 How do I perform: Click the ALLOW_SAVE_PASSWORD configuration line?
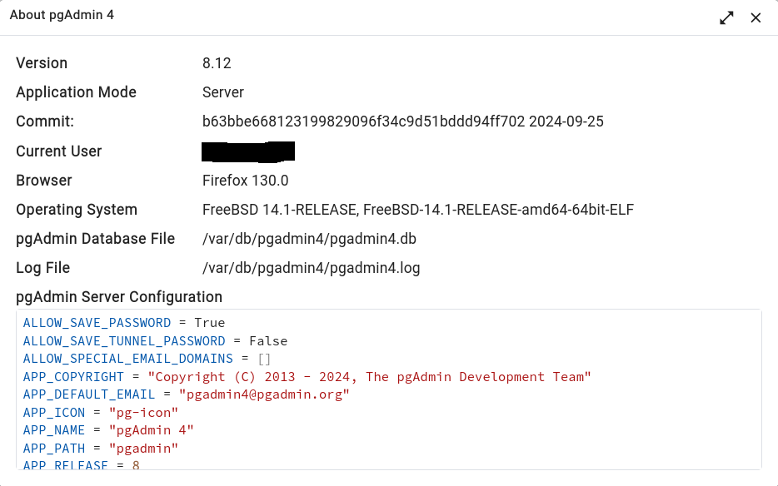click(x=124, y=323)
